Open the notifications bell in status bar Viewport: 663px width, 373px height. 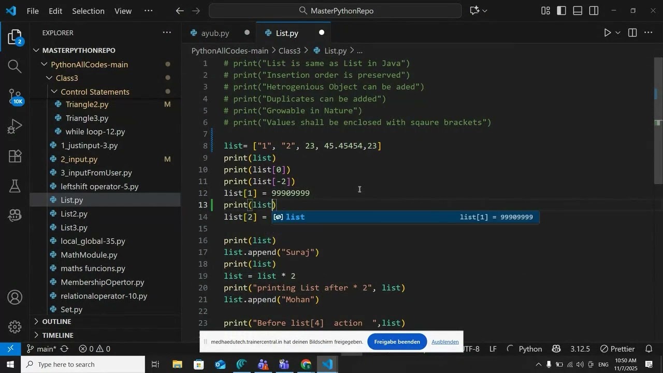(x=649, y=349)
